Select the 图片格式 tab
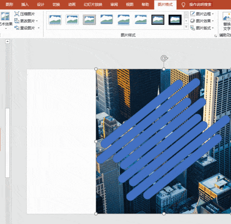 tap(165, 5)
